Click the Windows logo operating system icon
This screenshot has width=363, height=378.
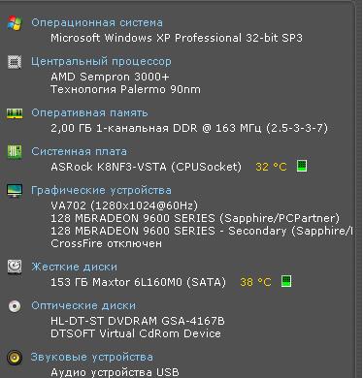(x=15, y=23)
